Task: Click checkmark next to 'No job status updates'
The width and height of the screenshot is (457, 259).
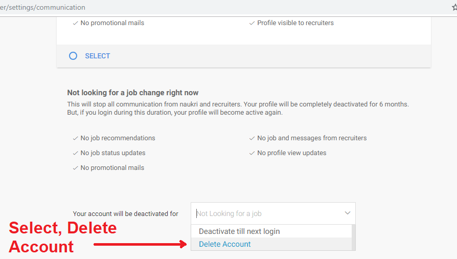Action: (x=75, y=153)
